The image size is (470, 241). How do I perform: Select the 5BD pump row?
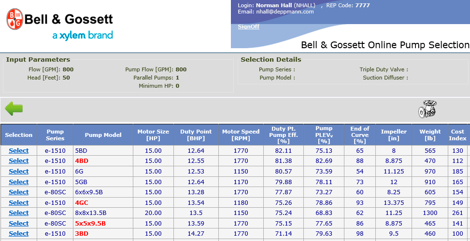click(x=18, y=150)
